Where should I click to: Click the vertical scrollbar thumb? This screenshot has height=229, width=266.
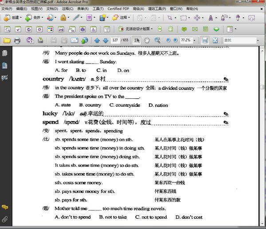click(x=262, y=87)
